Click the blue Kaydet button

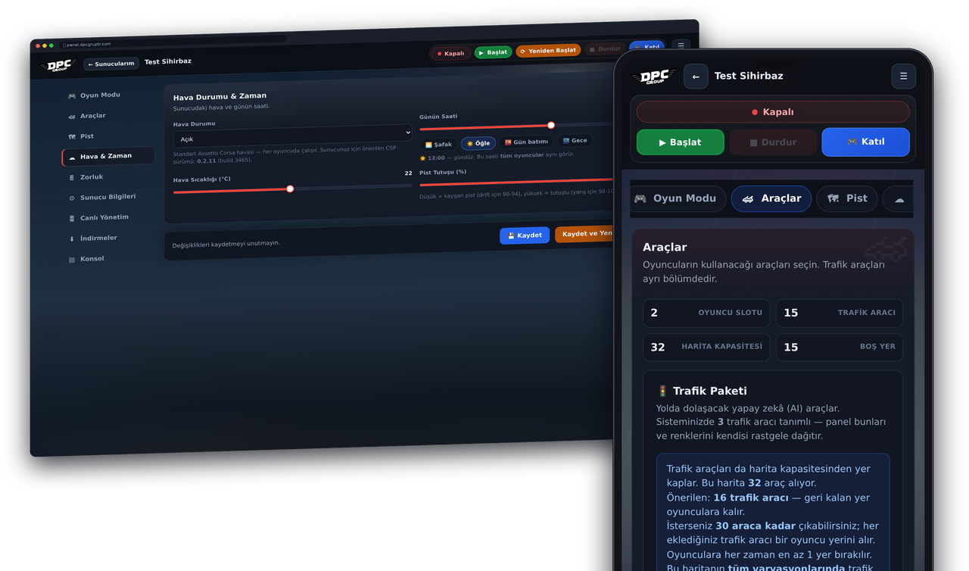[x=525, y=236]
